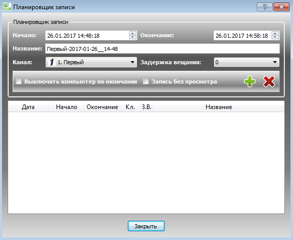Decrease the Окончание time with down arrow

click(275, 37)
